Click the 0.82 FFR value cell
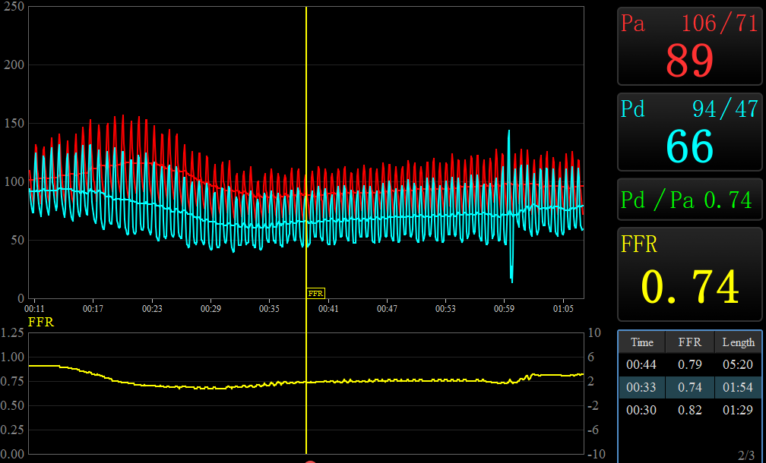 (689, 411)
